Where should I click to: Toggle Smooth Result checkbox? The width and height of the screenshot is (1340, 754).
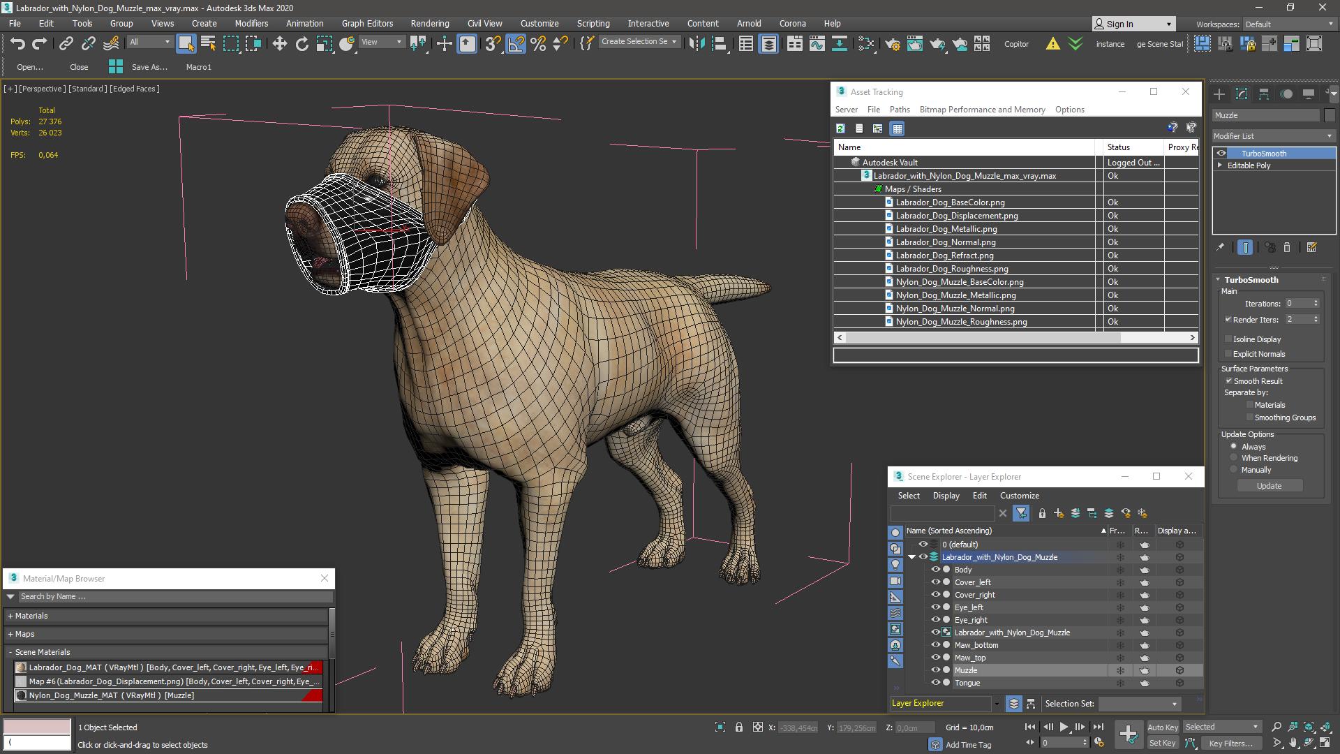click(x=1228, y=381)
